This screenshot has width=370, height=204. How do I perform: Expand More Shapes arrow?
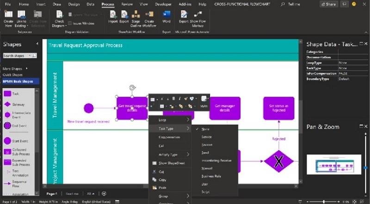tap(27, 68)
